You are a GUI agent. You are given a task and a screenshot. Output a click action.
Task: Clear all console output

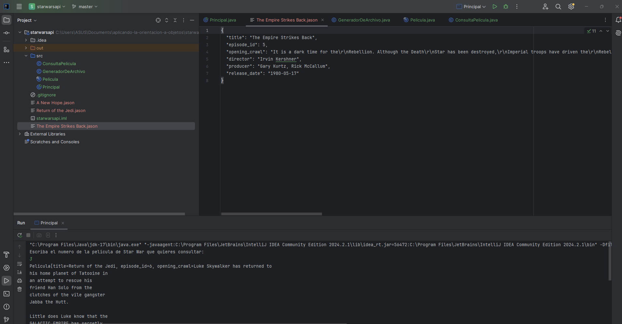point(20,289)
